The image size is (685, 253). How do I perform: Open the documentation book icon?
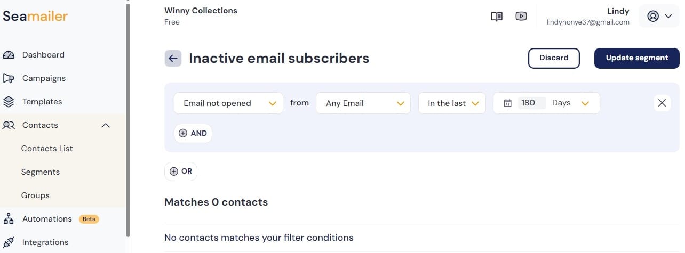pyautogui.click(x=497, y=17)
